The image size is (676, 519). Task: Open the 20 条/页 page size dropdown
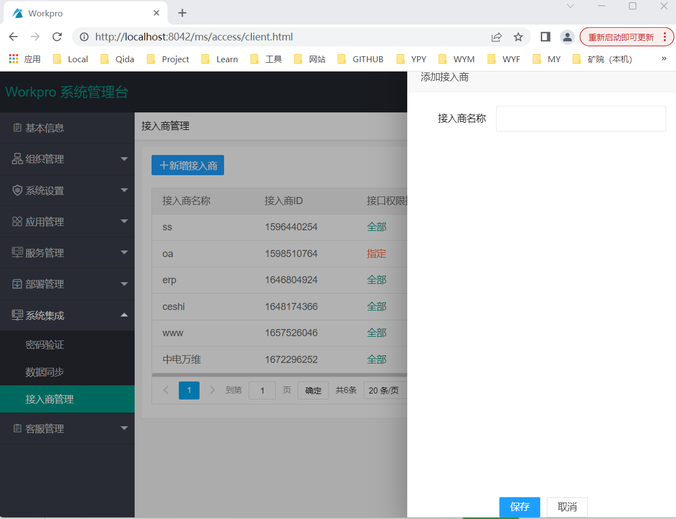point(385,390)
